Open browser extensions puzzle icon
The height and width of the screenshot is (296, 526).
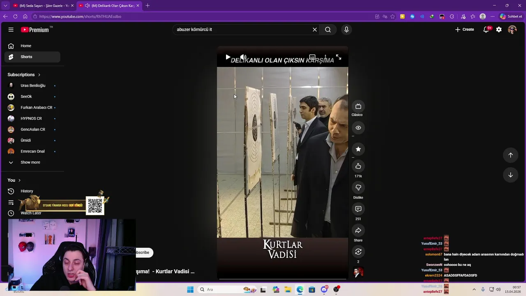click(x=452, y=16)
